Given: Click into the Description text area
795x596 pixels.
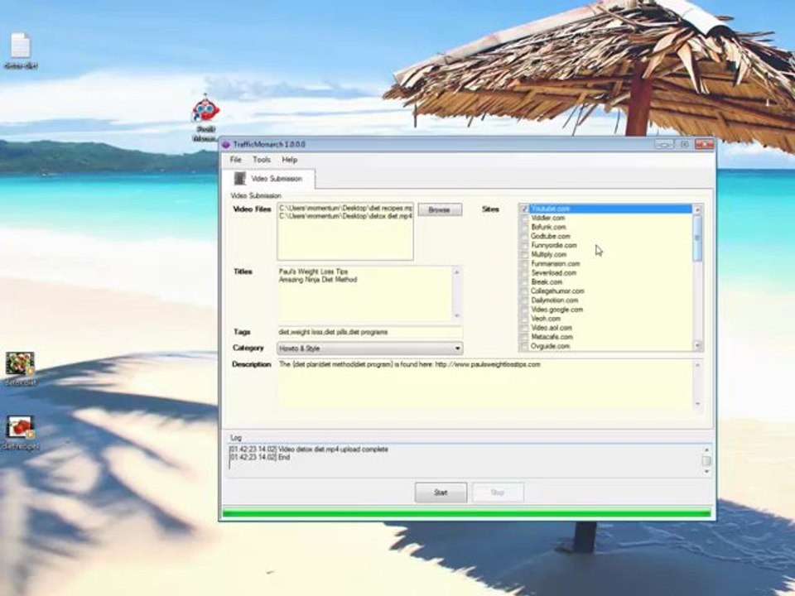Looking at the screenshot, I should point(484,384).
